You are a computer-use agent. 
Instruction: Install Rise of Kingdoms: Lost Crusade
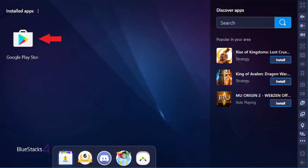tap(280, 60)
